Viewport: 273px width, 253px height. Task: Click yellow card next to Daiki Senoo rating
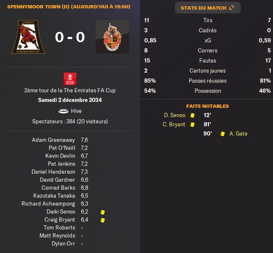[x=102, y=212]
